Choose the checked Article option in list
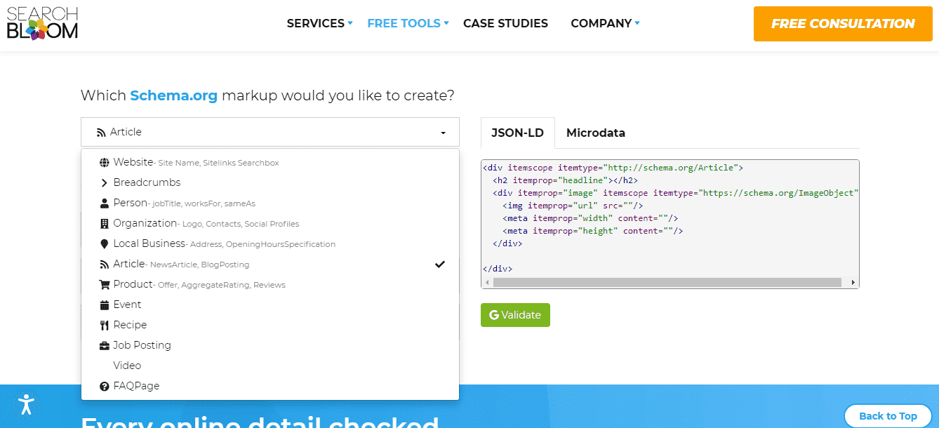This screenshot has height=428, width=939. click(270, 265)
